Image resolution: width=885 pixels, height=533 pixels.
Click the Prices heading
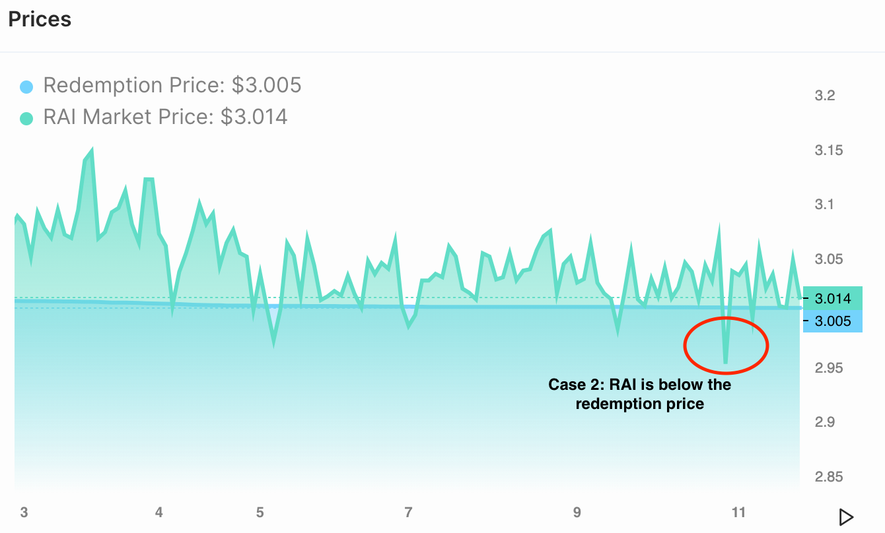click(x=40, y=19)
